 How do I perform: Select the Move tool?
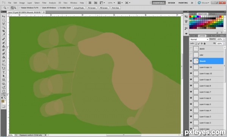point(4,16)
